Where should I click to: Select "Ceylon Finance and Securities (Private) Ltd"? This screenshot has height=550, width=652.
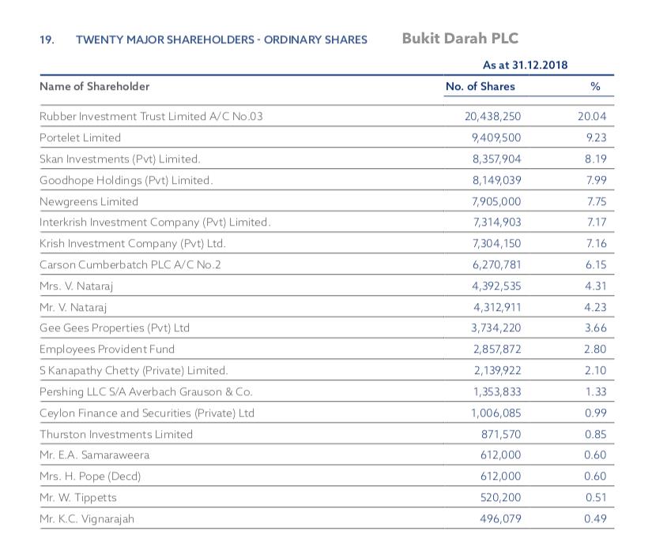(147, 413)
